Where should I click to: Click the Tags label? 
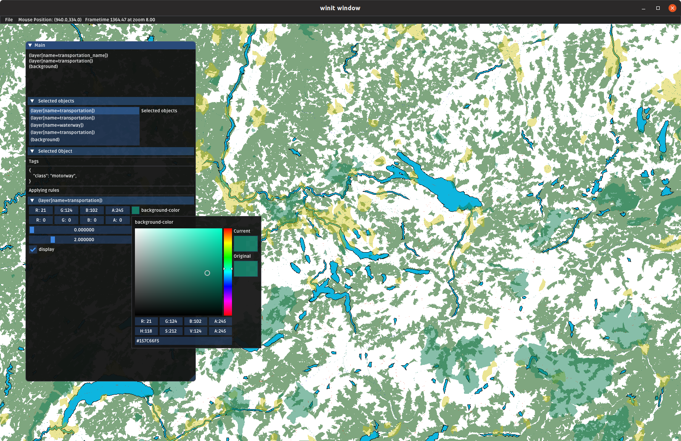point(34,161)
